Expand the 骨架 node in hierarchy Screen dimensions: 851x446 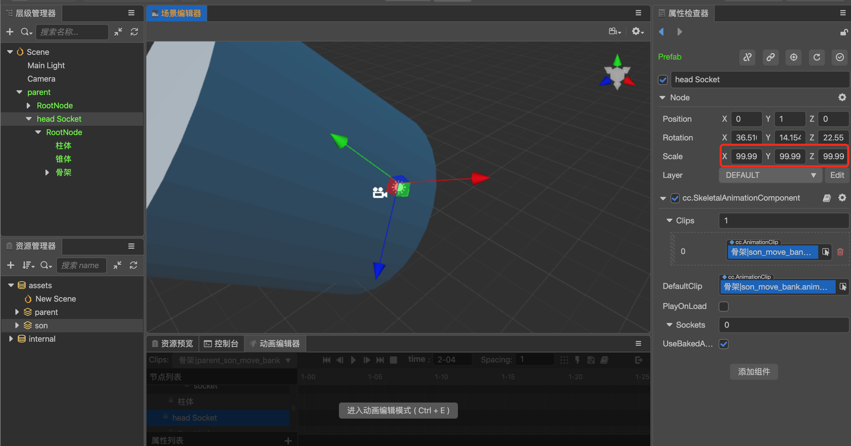pyautogui.click(x=47, y=173)
